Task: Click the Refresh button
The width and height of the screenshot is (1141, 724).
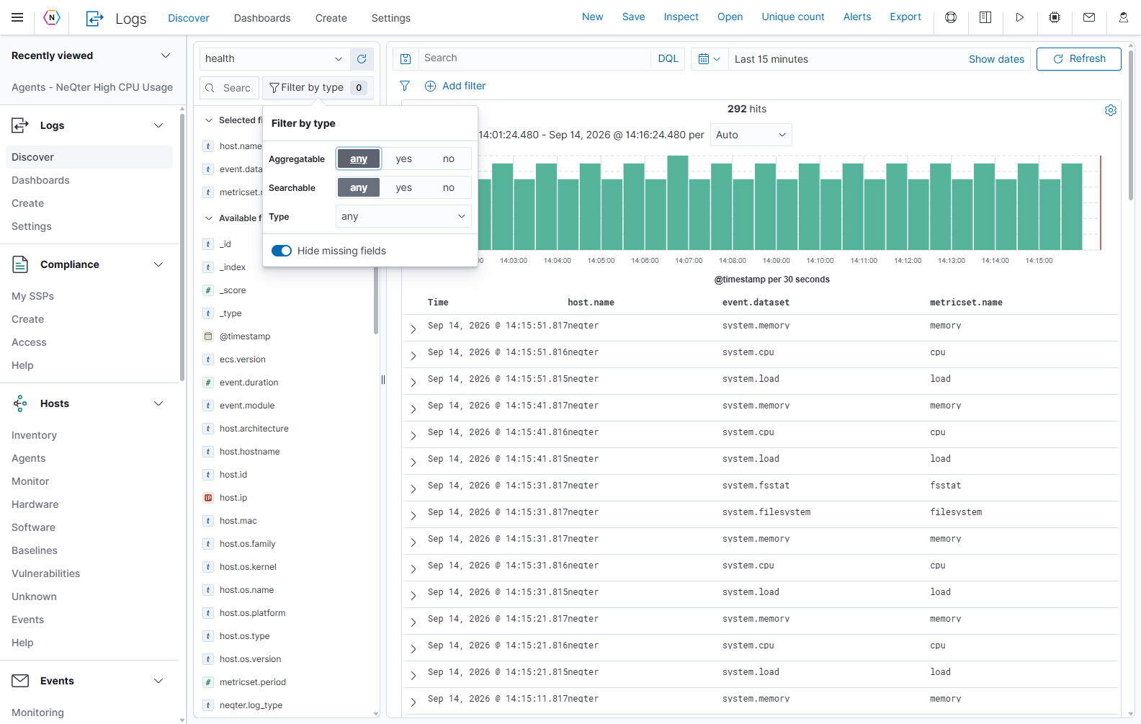Action: (x=1079, y=59)
